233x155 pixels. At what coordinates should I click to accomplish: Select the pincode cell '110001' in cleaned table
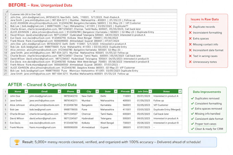point(126,96)
